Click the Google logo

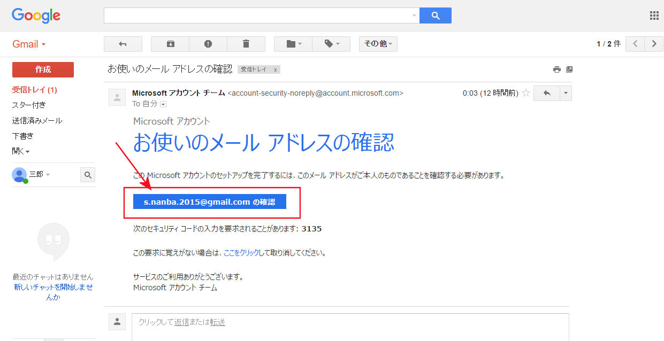coord(36,15)
